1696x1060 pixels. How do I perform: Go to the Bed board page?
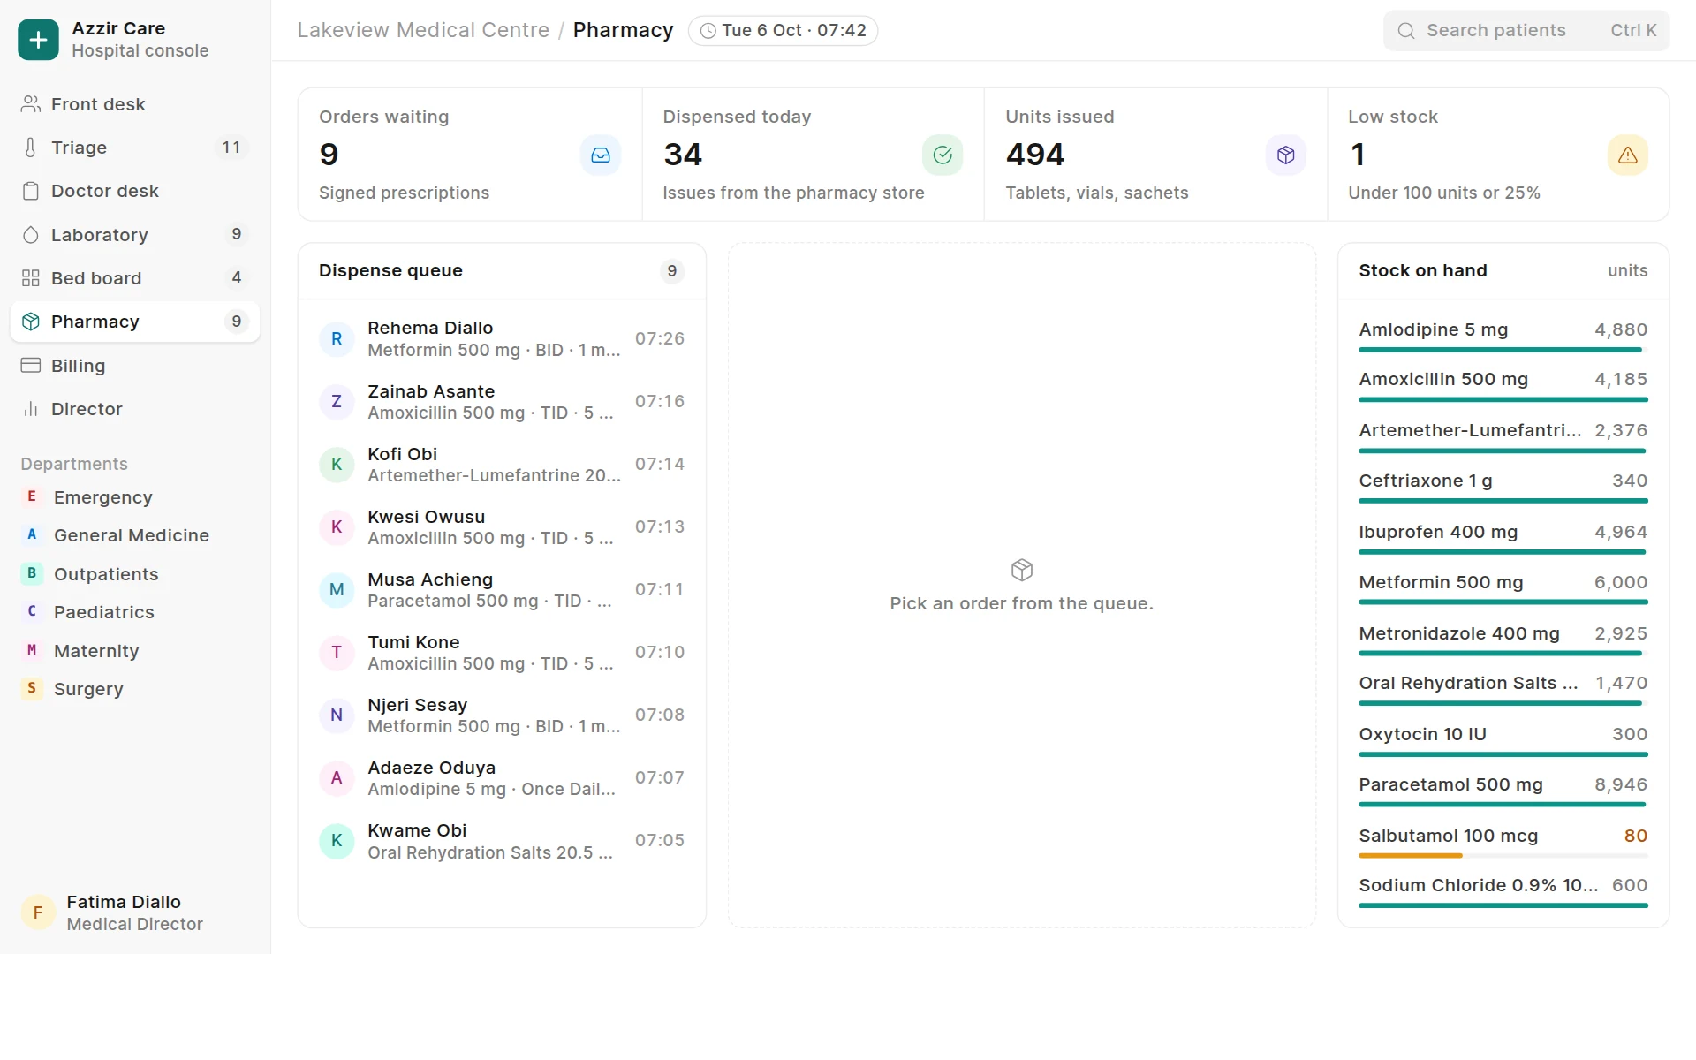135,278
